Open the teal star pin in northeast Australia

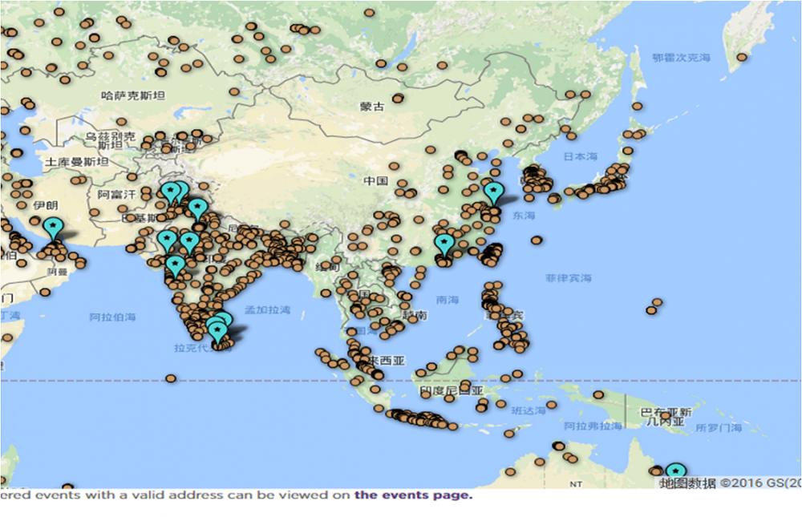tap(675, 471)
